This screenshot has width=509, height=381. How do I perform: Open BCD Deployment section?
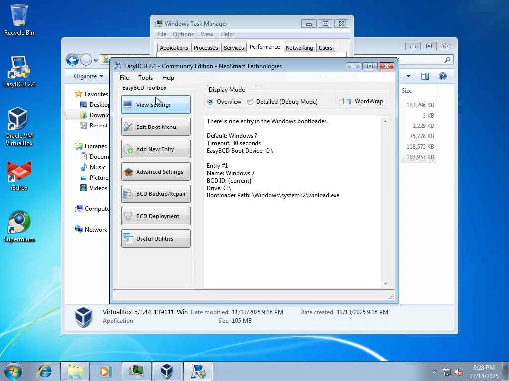(x=156, y=216)
